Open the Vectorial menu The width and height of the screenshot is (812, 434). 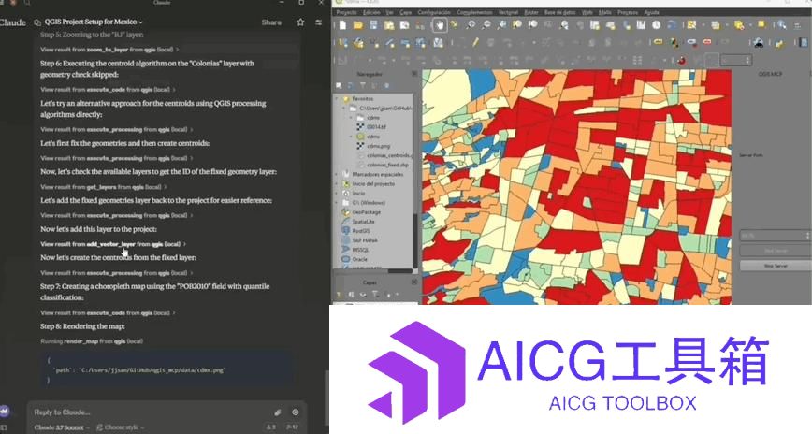click(x=508, y=12)
